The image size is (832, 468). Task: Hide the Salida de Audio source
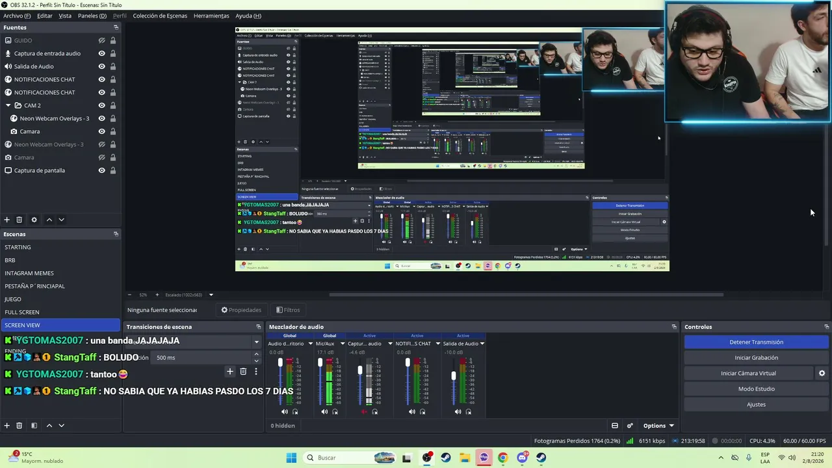pyautogui.click(x=102, y=66)
